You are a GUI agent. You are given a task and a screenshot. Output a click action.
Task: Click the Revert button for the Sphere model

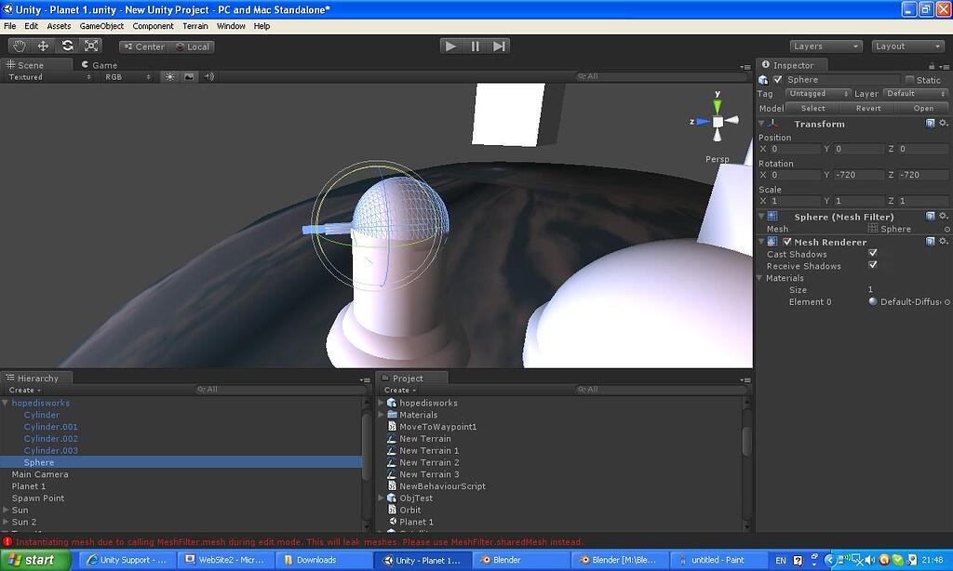pyautogui.click(x=867, y=108)
